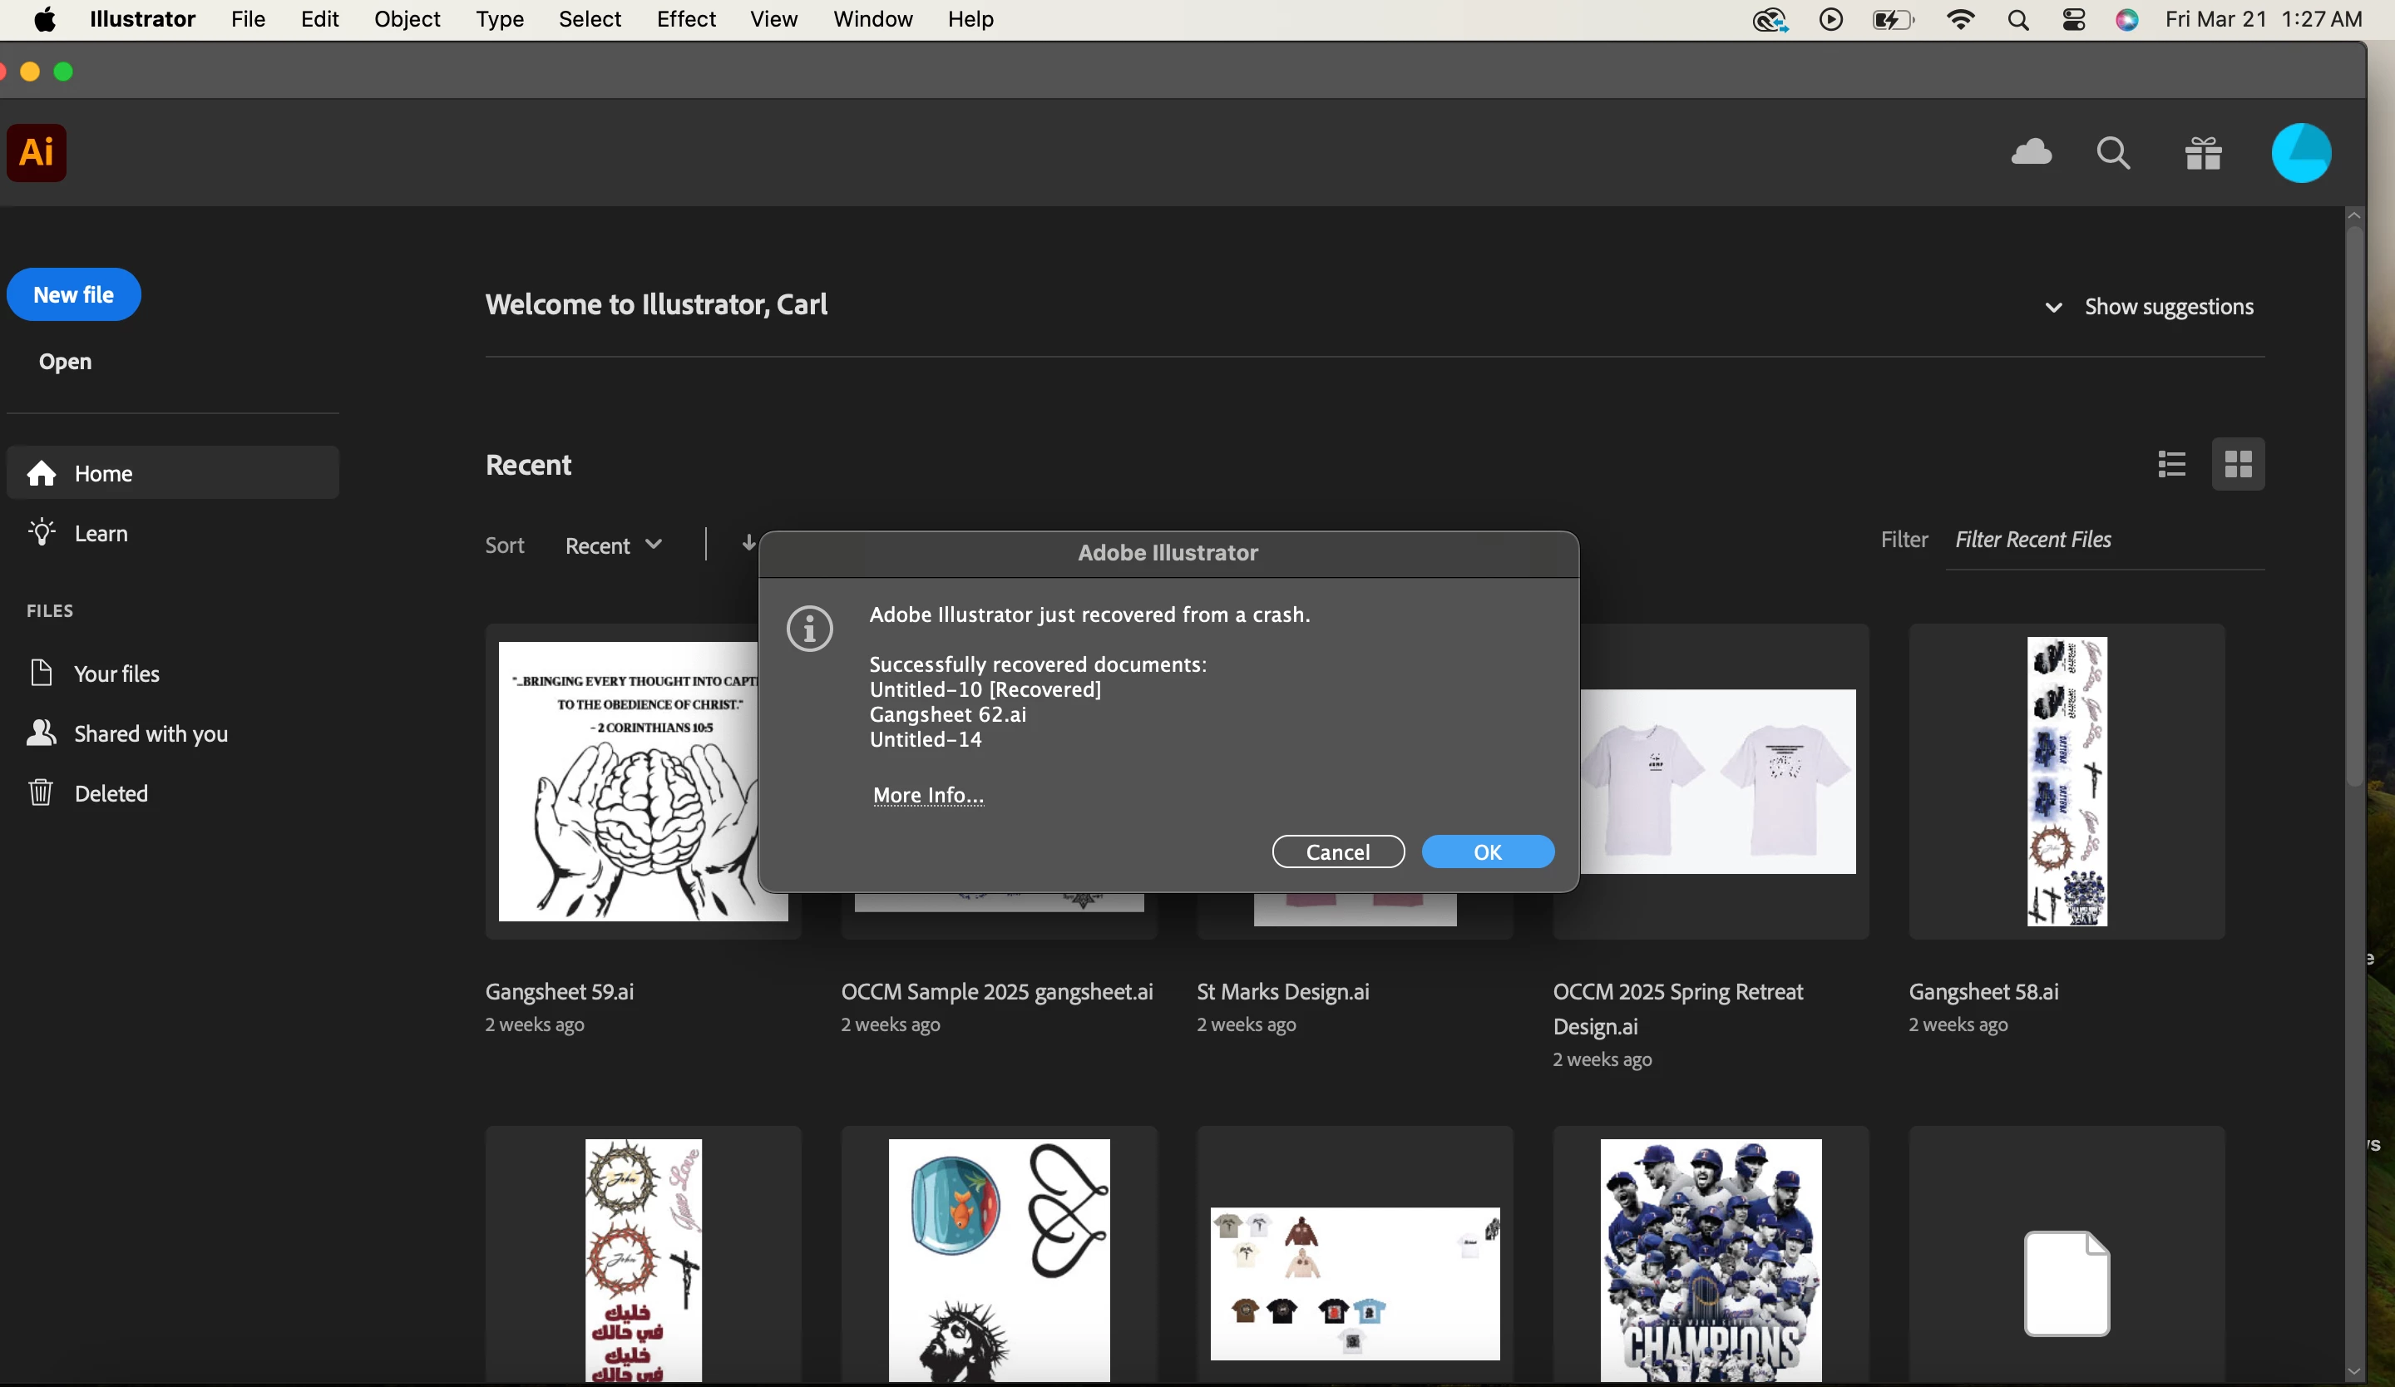Open the Window menu

(872, 19)
